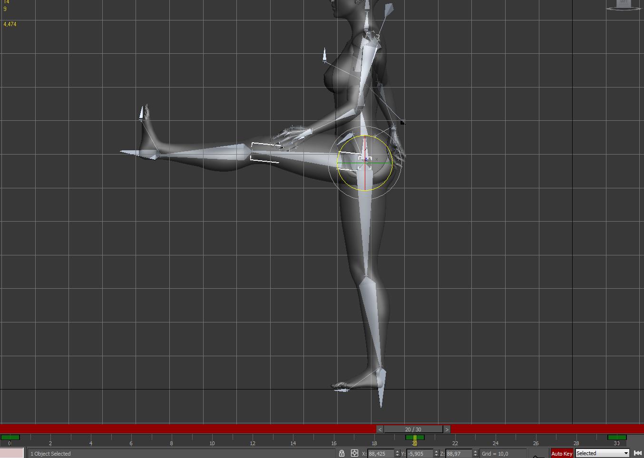644x458 pixels.
Task: Click the 'Grid = 10,0' status readout
Action: pos(495,454)
